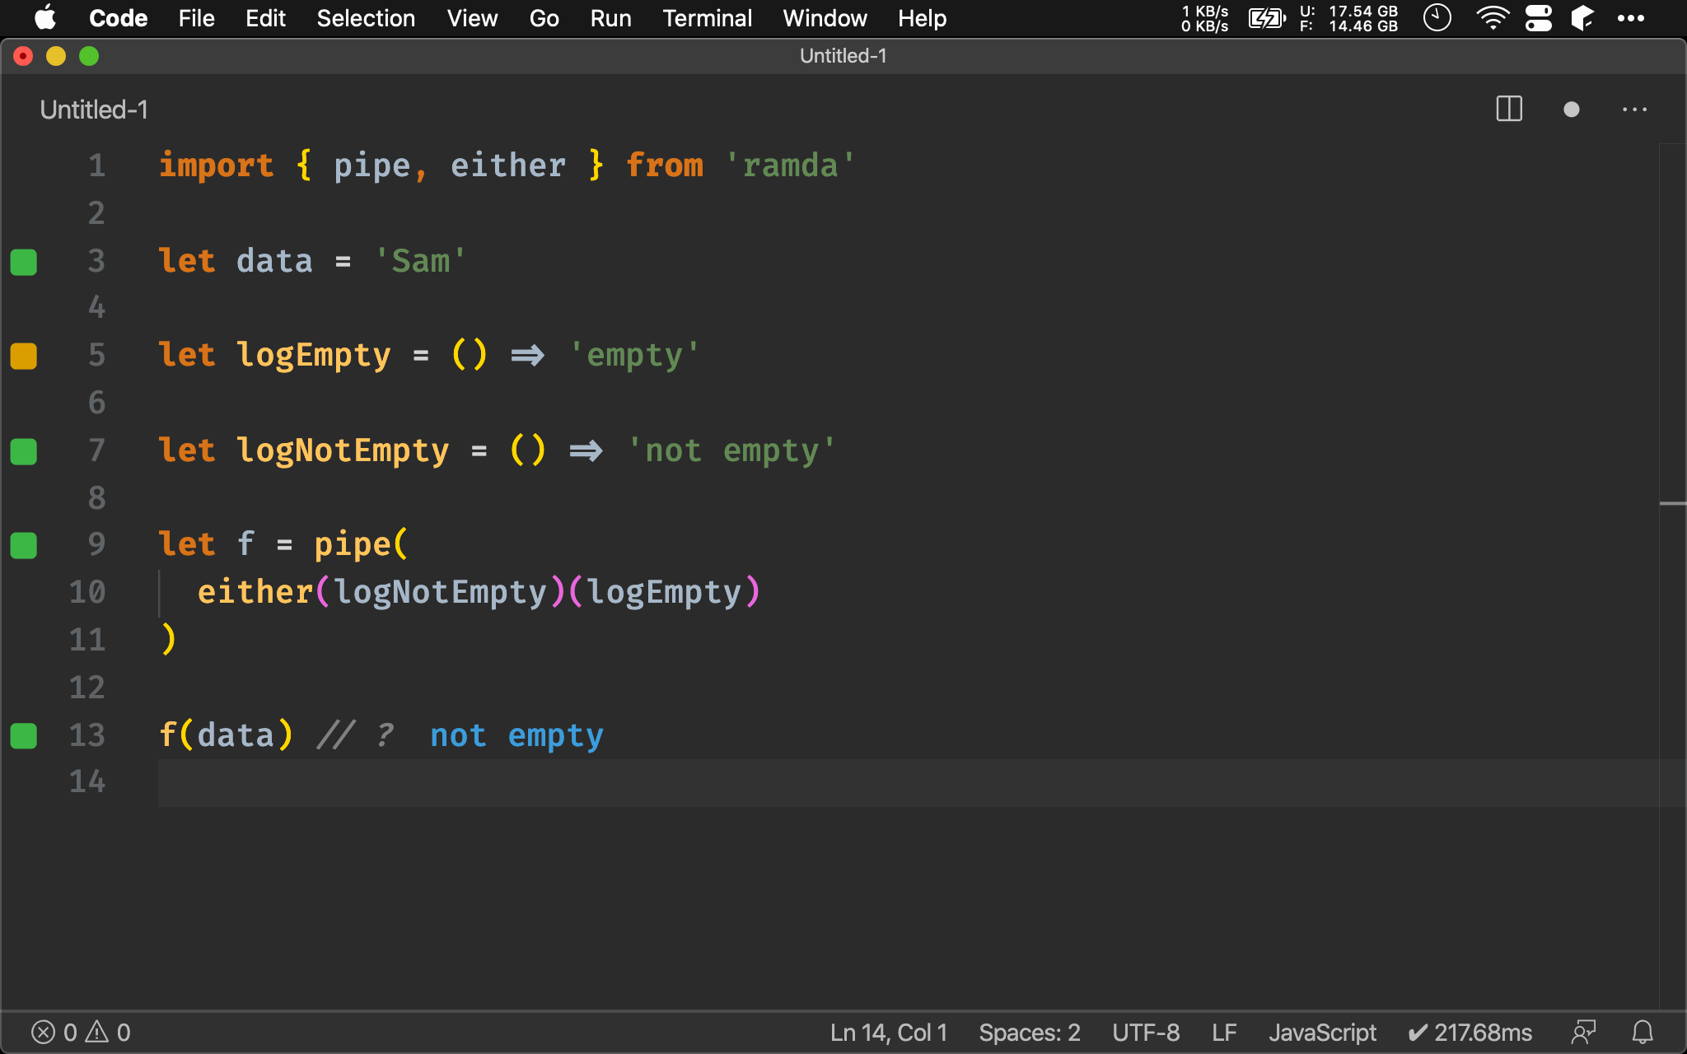Click the Wi-Fi icon in the menu bar

click(x=1492, y=17)
